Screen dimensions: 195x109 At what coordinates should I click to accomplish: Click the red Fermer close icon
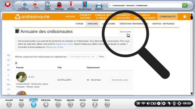[7, 4]
